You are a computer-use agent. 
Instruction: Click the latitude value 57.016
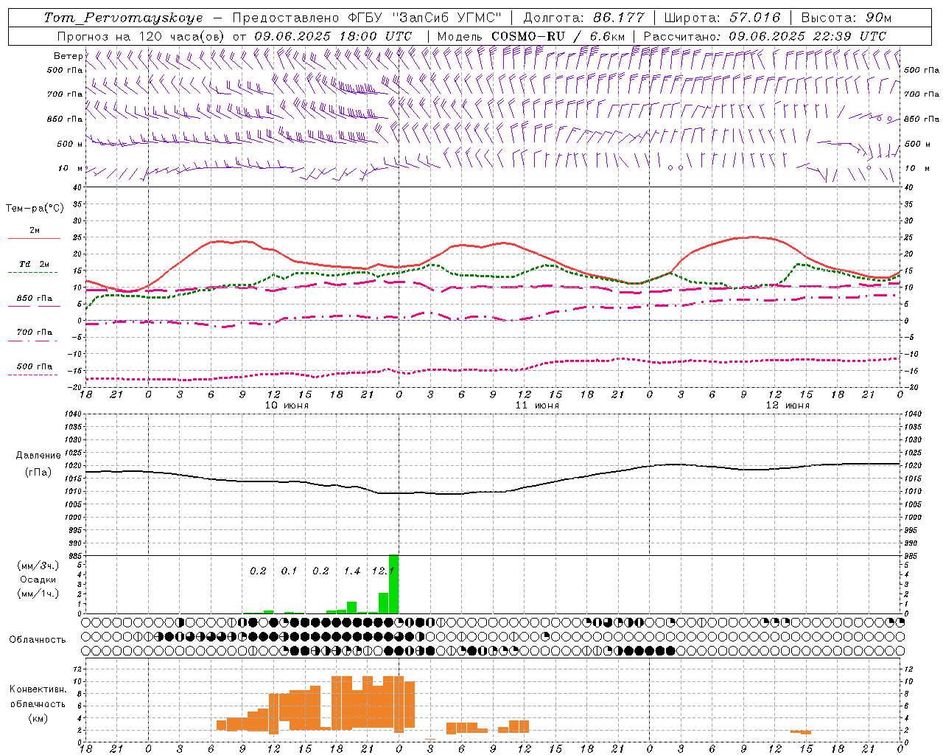tap(754, 18)
